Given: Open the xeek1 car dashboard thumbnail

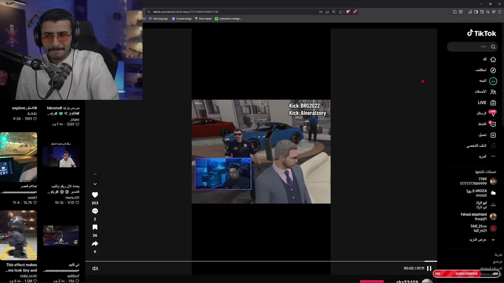Looking at the screenshot, I should pyautogui.click(x=19, y=157).
